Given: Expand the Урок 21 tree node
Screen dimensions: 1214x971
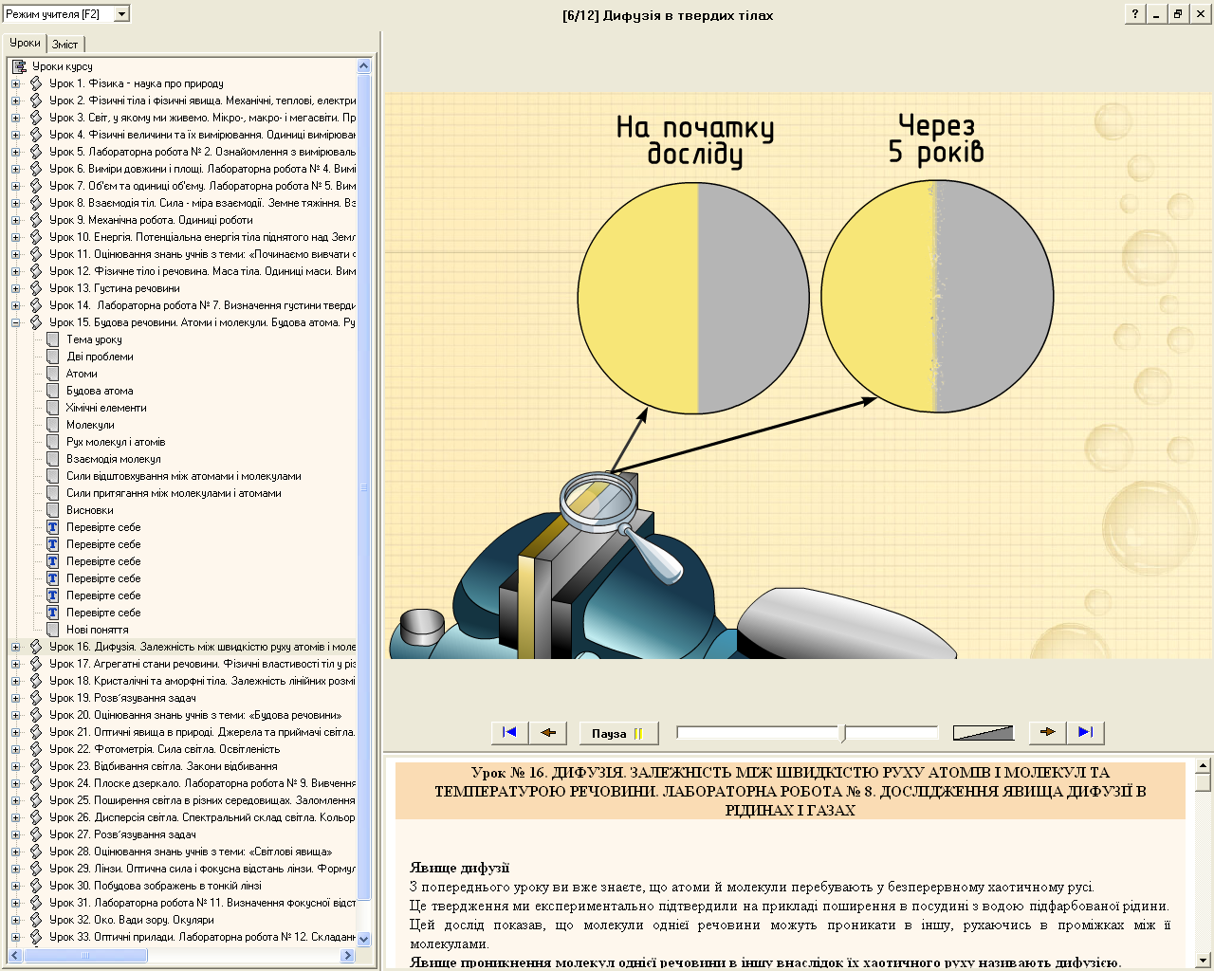Looking at the screenshot, I should [x=15, y=732].
